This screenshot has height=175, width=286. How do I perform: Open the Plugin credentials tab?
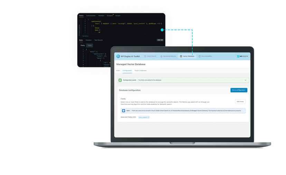coord(141,71)
